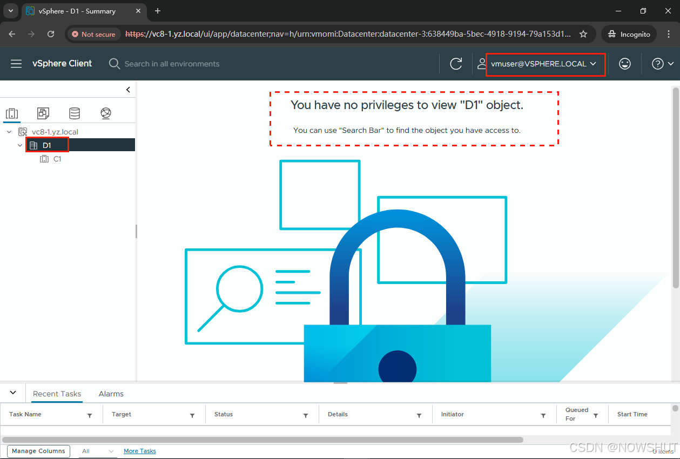Focus the Search in all environments field
This screenshot has width=680, height=459.
pyautogui.click(x=172, y=64)
